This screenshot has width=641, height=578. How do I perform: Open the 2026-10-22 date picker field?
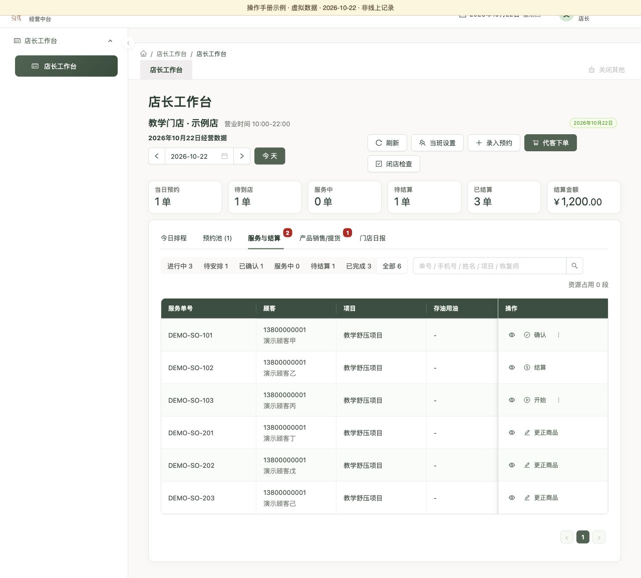pos(199,156)
